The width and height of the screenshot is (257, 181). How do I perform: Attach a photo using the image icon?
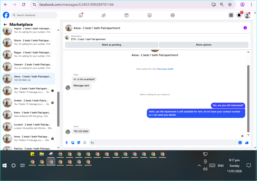coord(73,143)
